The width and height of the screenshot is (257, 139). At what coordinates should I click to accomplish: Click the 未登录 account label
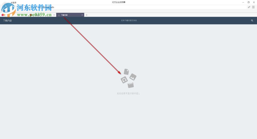[x=13, y=3]
